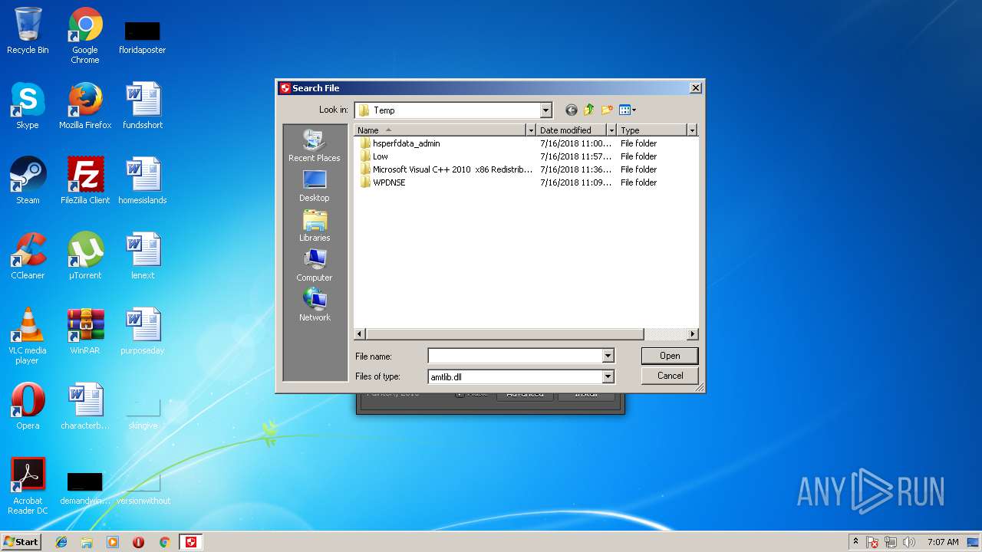Expand the File name dropdown
The image size is (982, 552).
click(608, 356)
